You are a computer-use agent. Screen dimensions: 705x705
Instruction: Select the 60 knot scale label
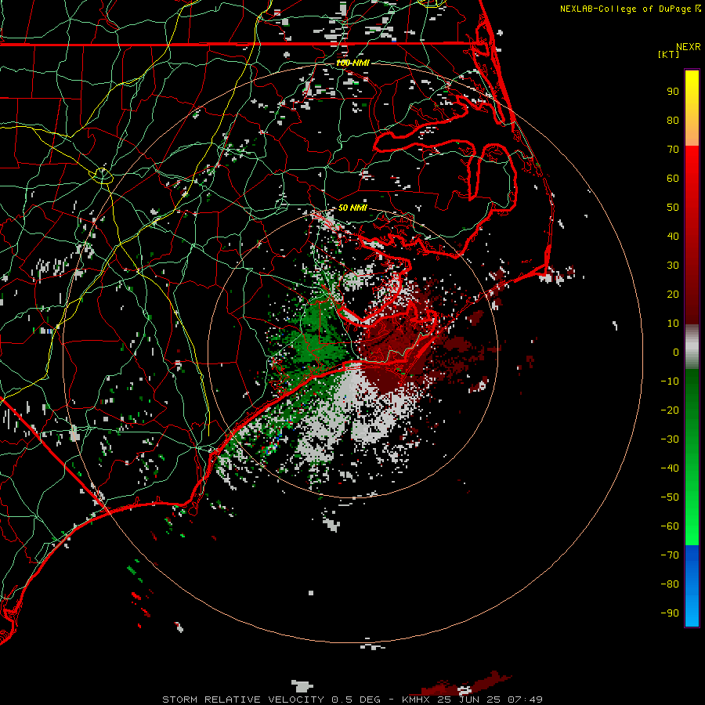click(673, 179)
